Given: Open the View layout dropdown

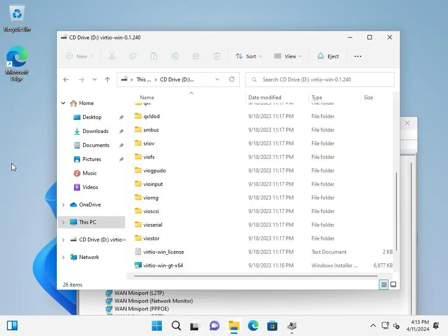Looking at the screenshot, I should click(x=288, y=56).
